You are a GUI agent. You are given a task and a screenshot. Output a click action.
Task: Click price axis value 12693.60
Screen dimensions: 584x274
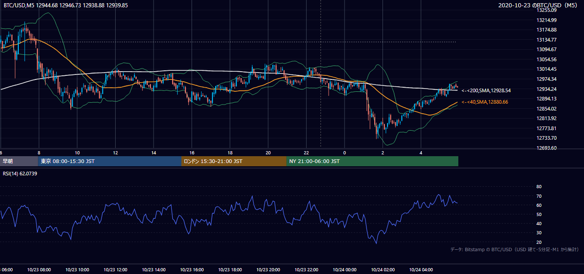click(x=547, y=148)
